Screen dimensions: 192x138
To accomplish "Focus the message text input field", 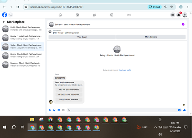I will [122, 110].
